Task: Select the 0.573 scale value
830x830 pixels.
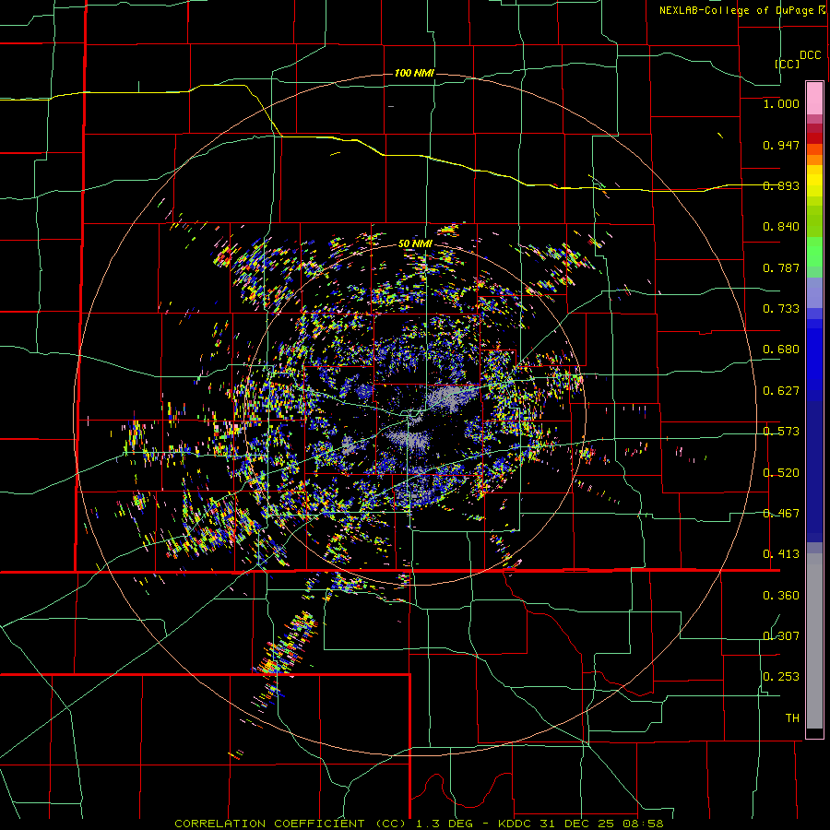Action: pyautogui.click(x=781, y=432)
